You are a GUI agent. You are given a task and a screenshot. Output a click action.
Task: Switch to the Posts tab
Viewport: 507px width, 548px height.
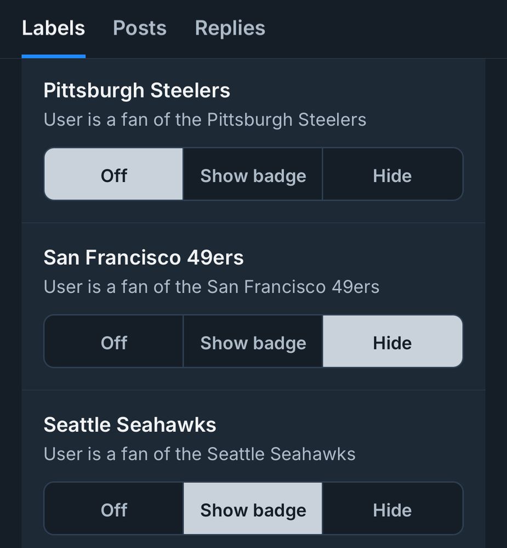click(140, 28)
